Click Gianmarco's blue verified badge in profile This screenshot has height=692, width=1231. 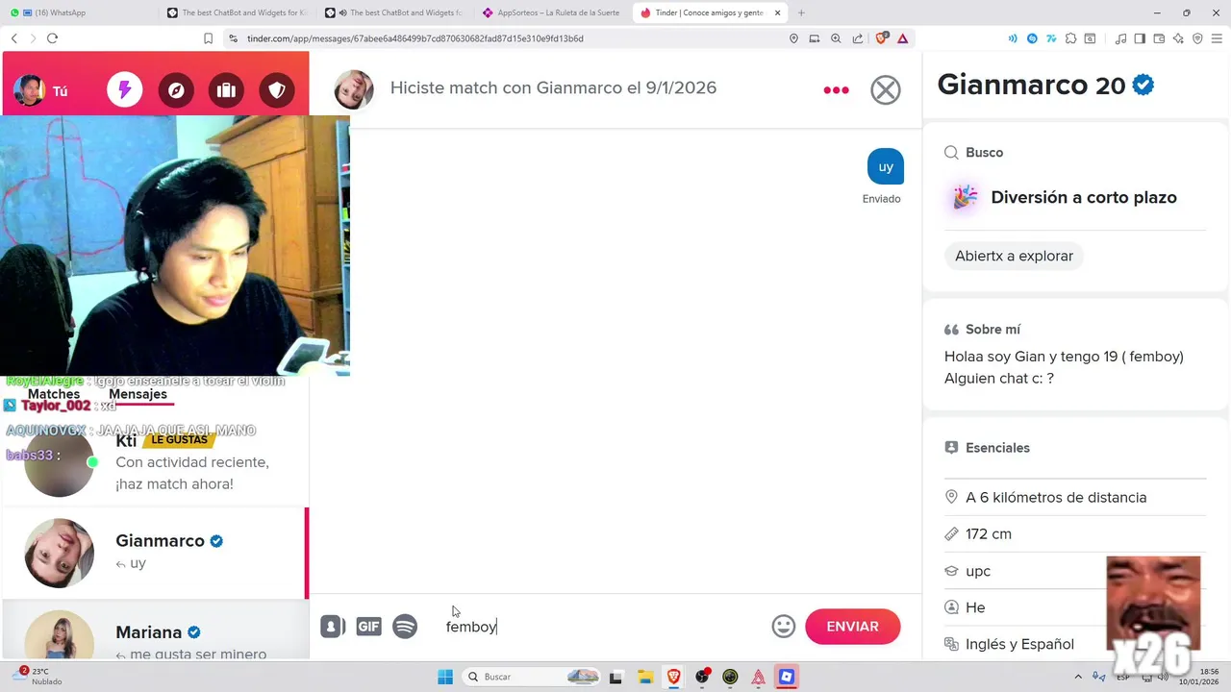1143,85
